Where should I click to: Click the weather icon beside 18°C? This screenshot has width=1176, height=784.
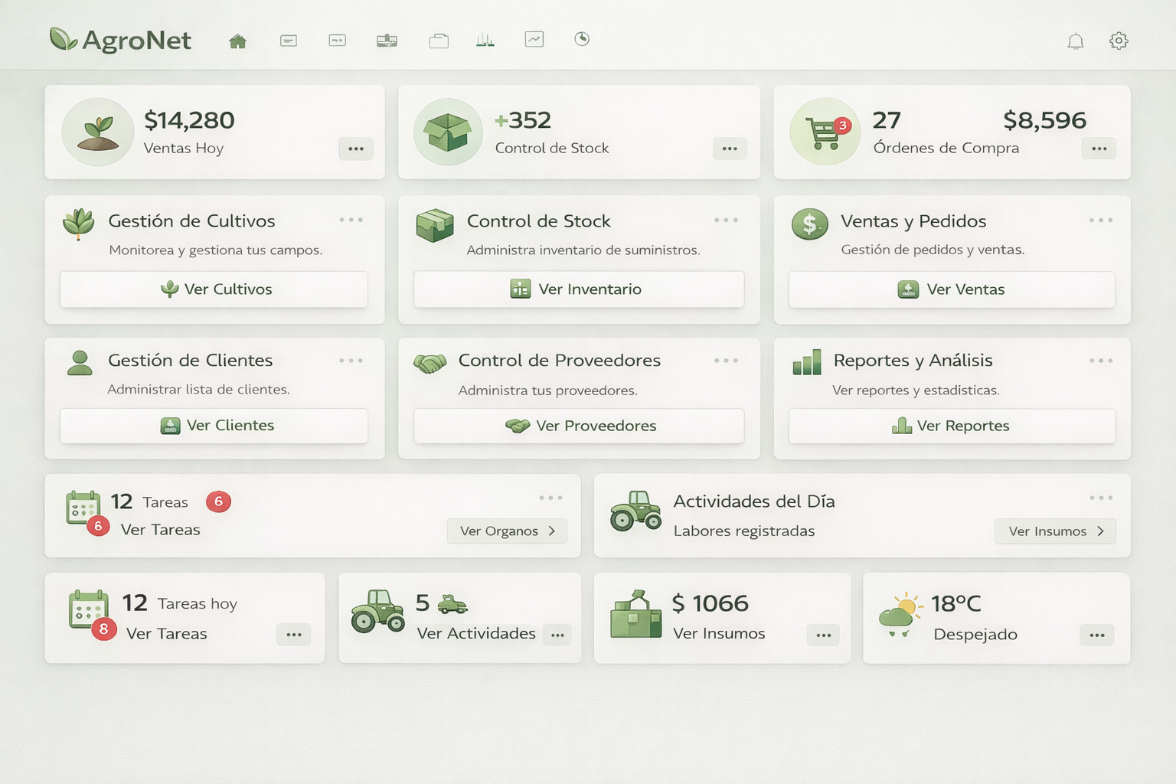[897, 614]
